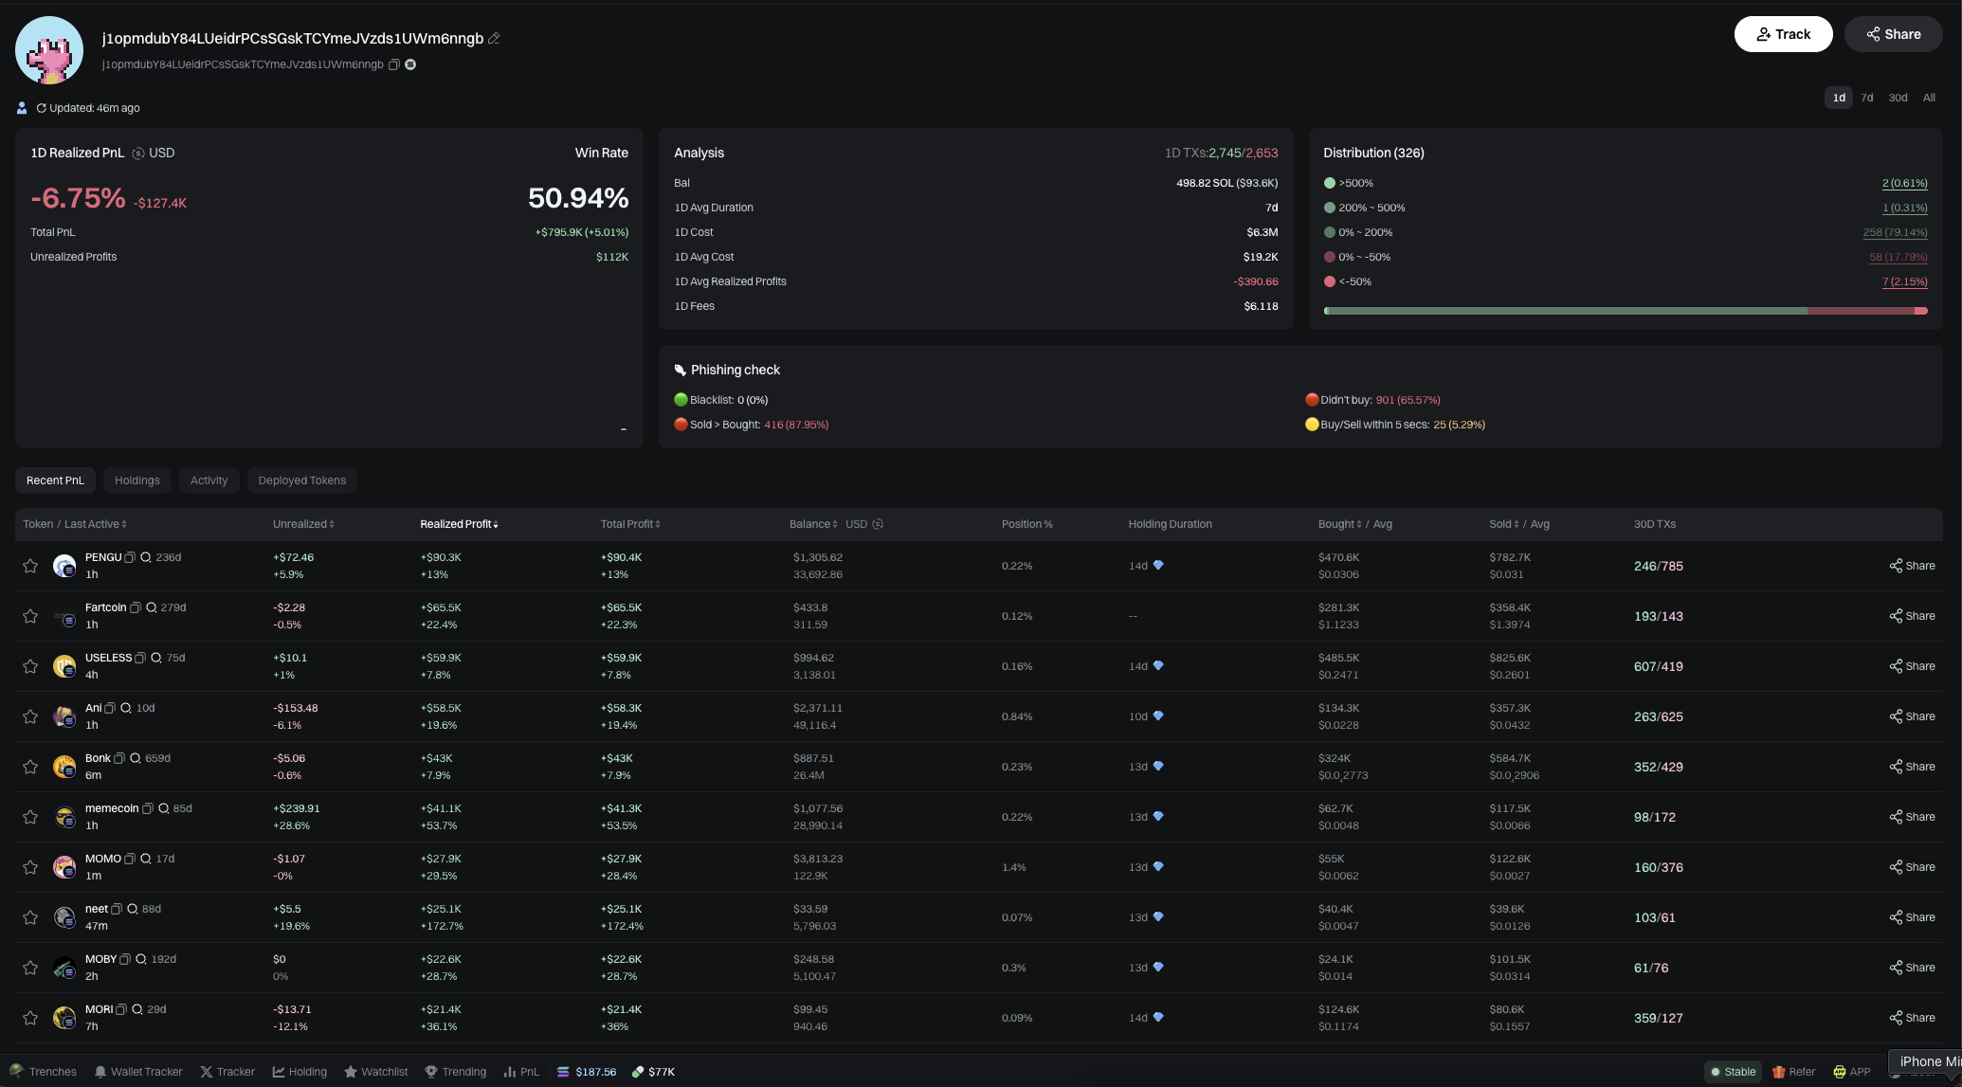Copy the wallet address using the copy icon
Viewport: 1962px width, 1087px height.
tap(394, 64)
